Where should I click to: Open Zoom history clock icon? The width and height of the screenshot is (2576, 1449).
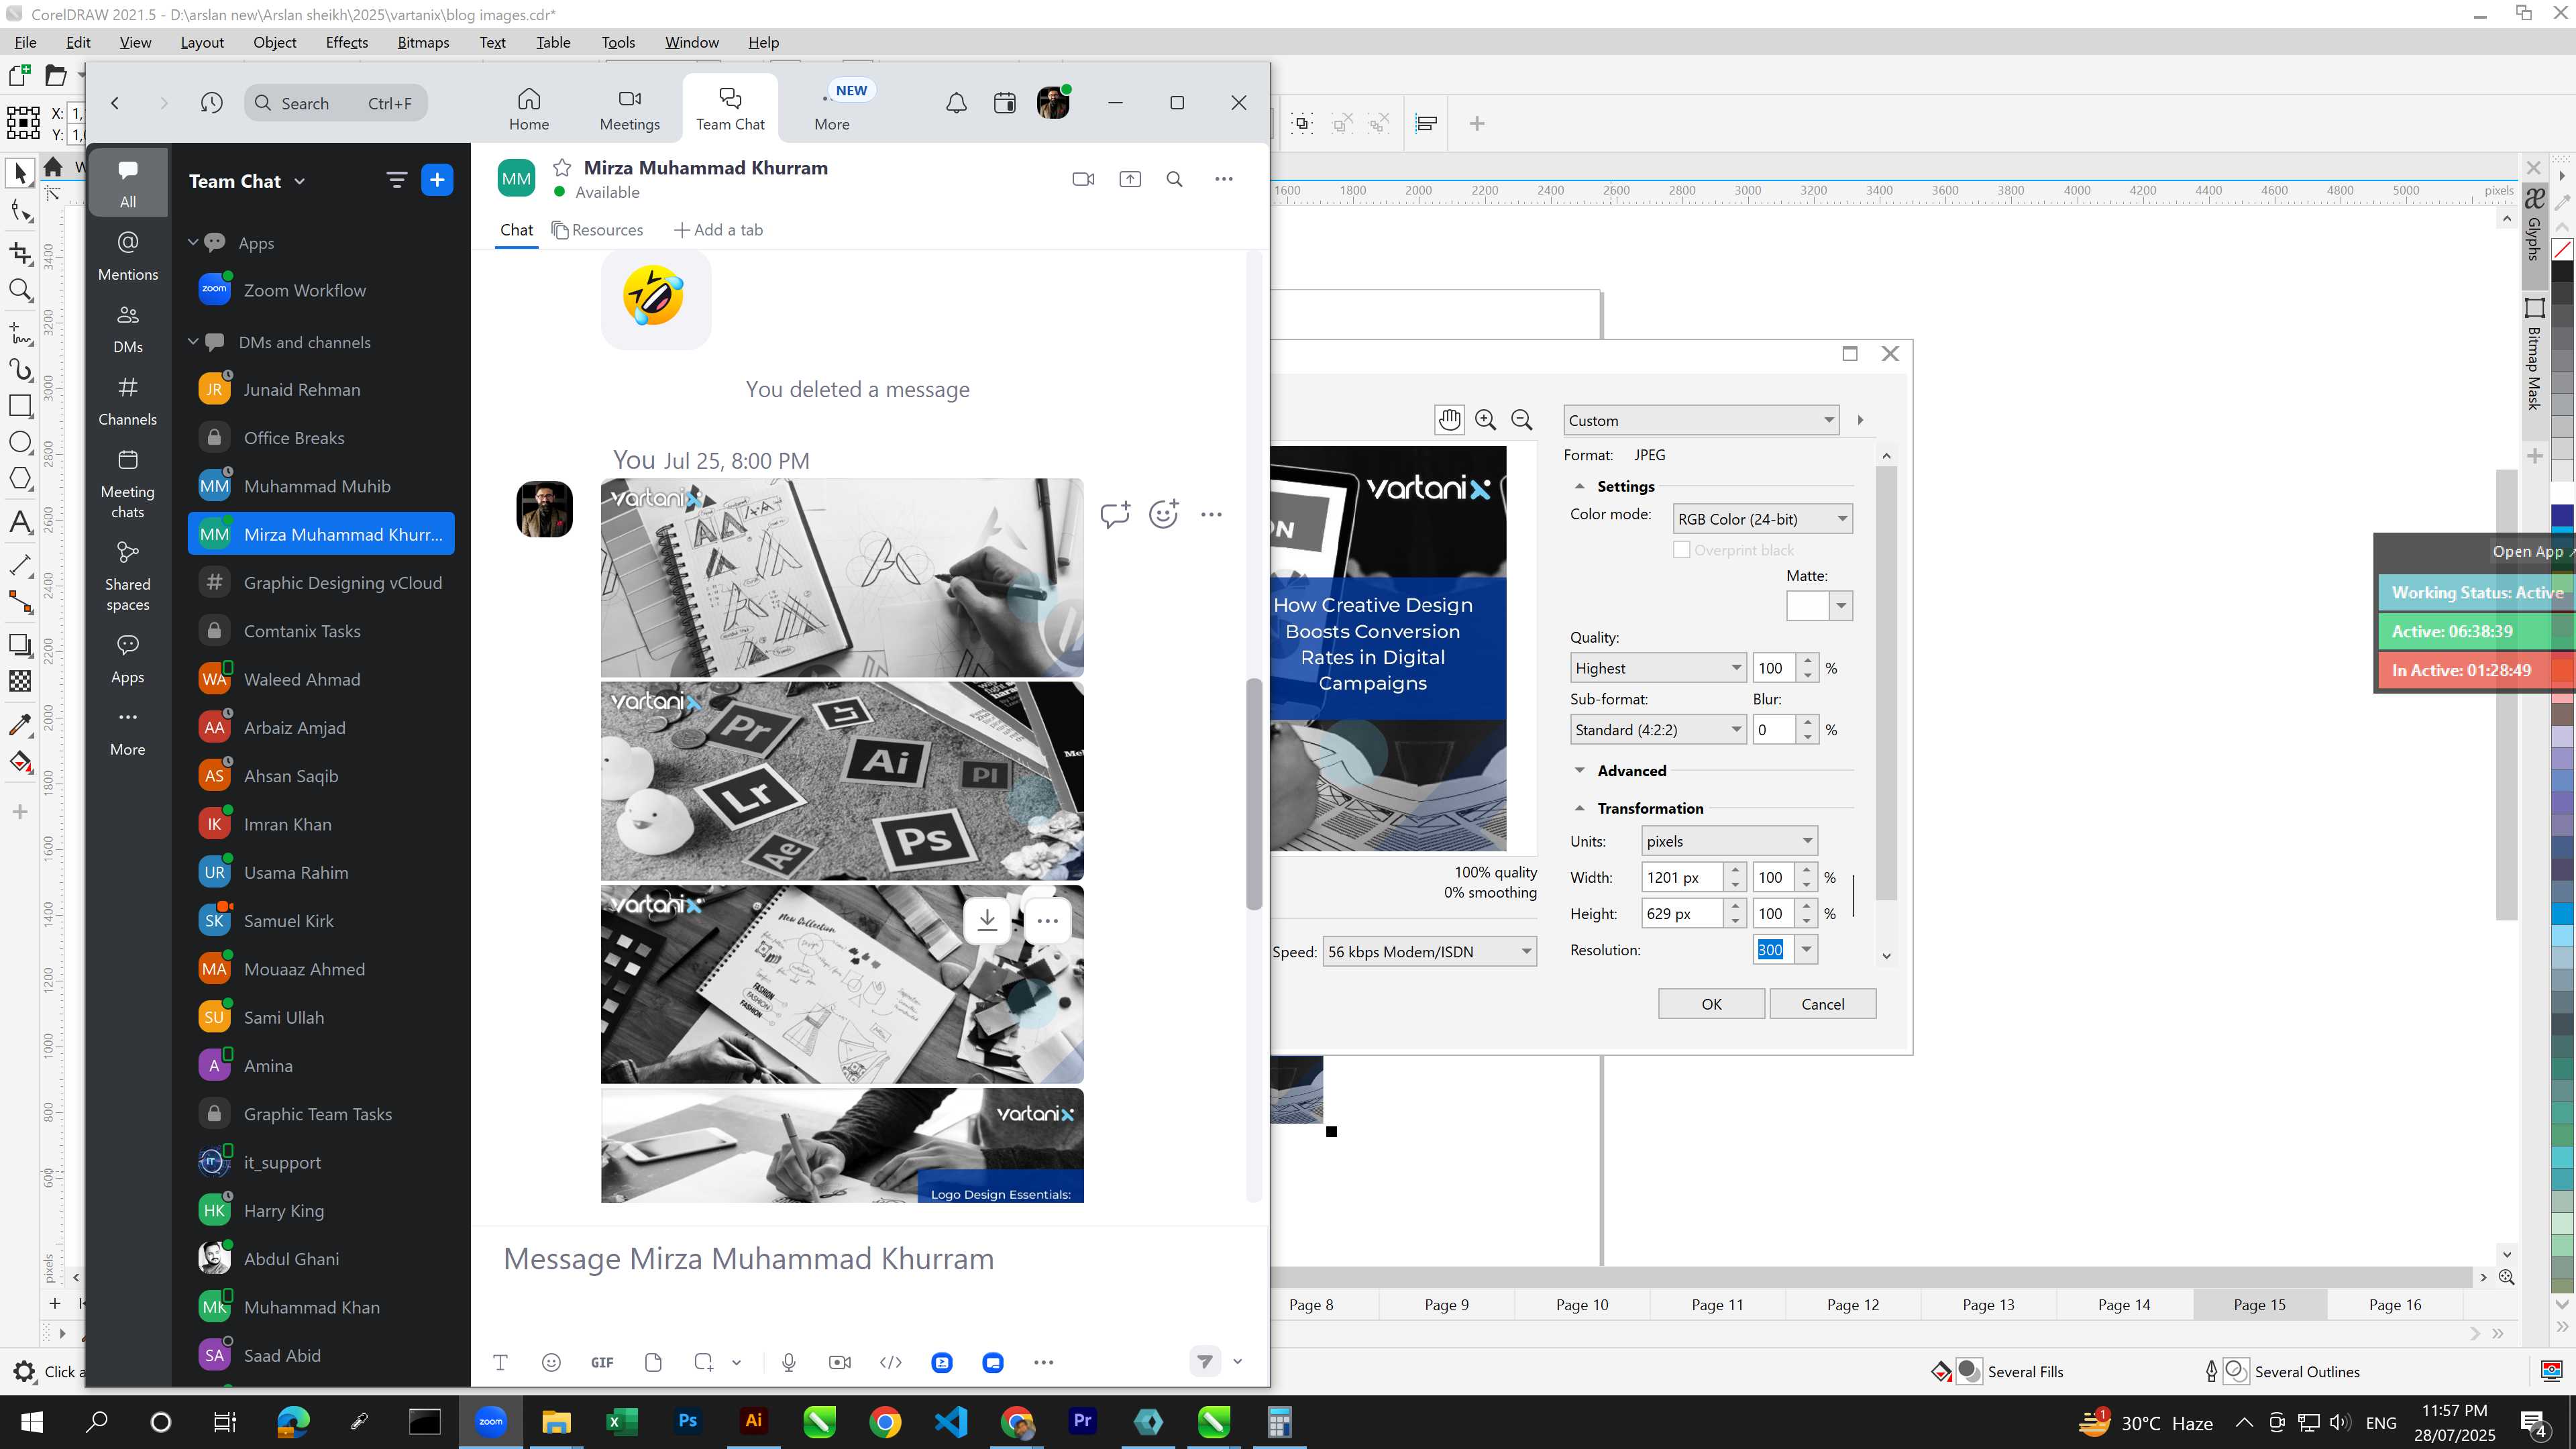point(211,103)
